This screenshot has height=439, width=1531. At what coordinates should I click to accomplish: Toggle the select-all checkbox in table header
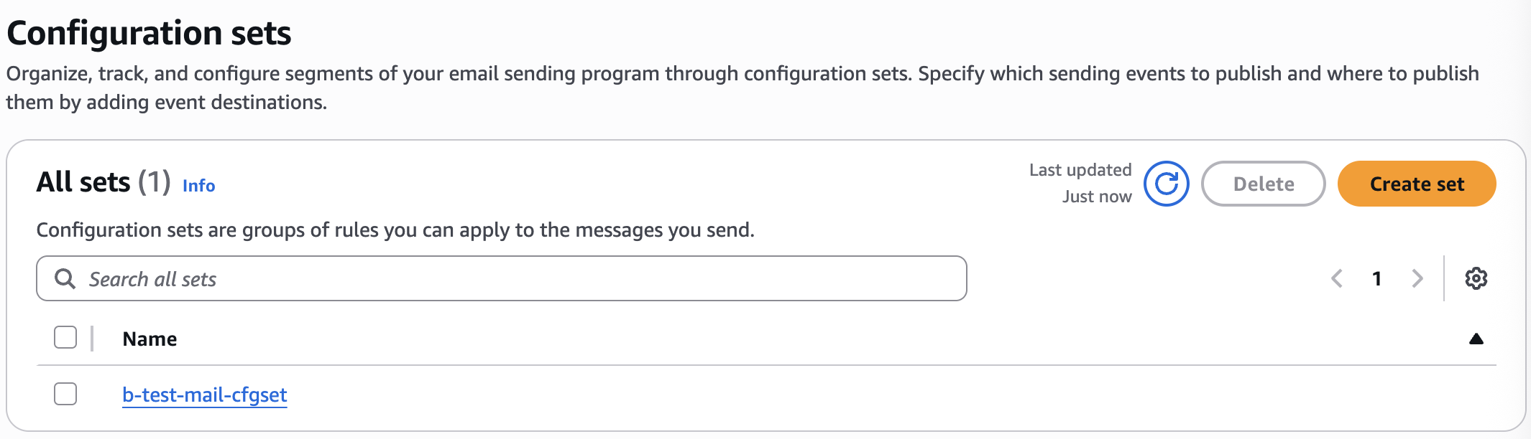pos(65,337)
